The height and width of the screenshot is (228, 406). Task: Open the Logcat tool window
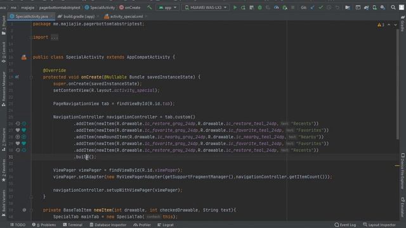[165, 225]
